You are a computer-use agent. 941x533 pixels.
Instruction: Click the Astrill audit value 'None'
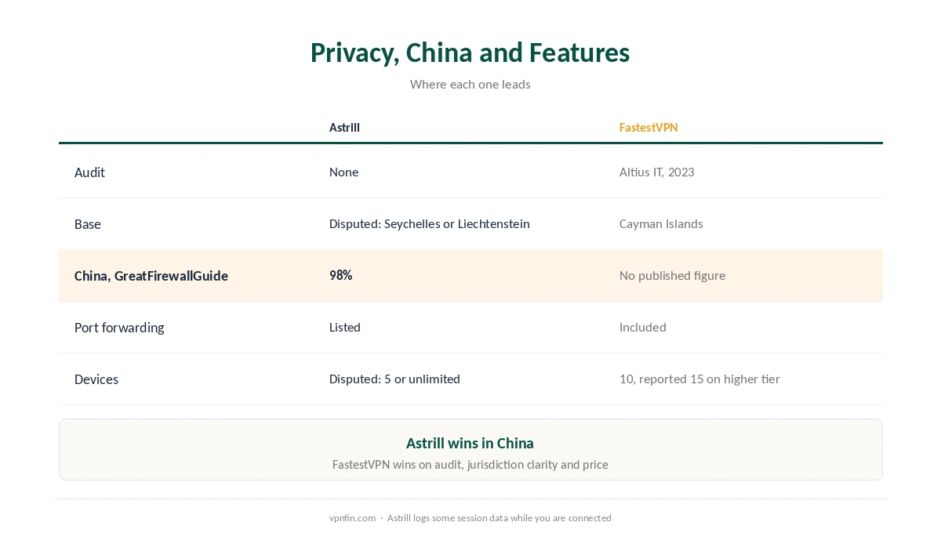(343, 172)
